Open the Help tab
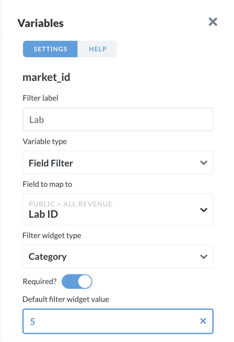The width and height of the screenshot is (234, 342). (x=98, y=49)
